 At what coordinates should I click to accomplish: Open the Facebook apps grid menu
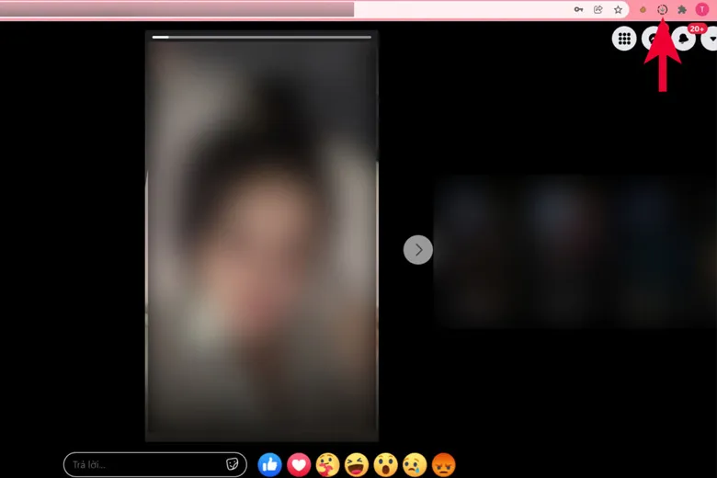point(624,39)
